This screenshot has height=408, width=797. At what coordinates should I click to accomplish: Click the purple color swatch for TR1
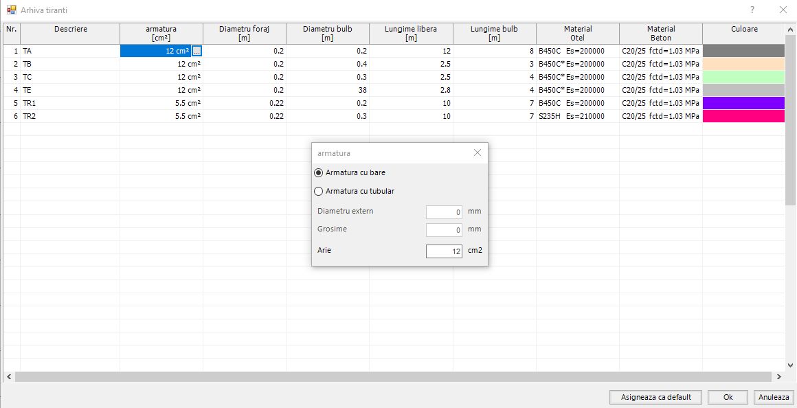[x=743, y=103]
